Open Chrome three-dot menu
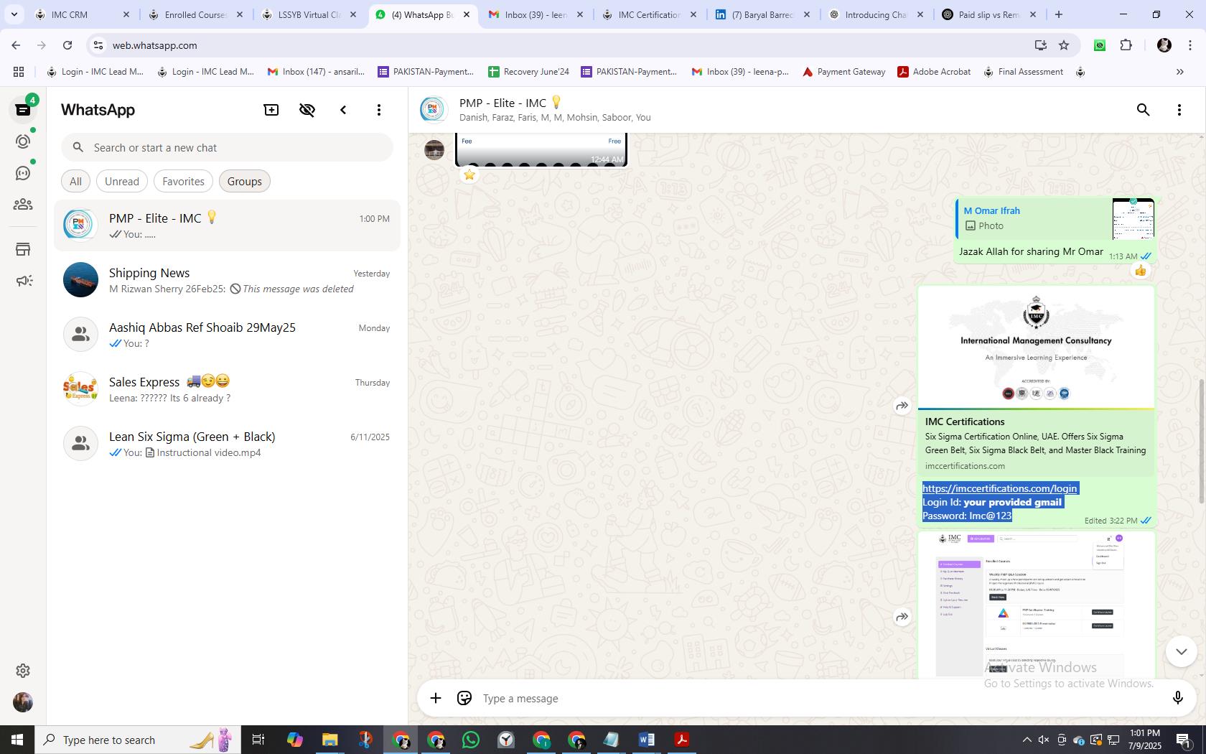This screenshot has height=754, width=1206. 1189,45
